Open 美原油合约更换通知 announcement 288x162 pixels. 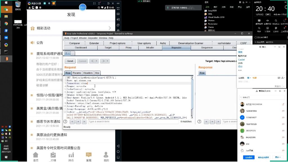pyautogui.click(x=52, y=135)
